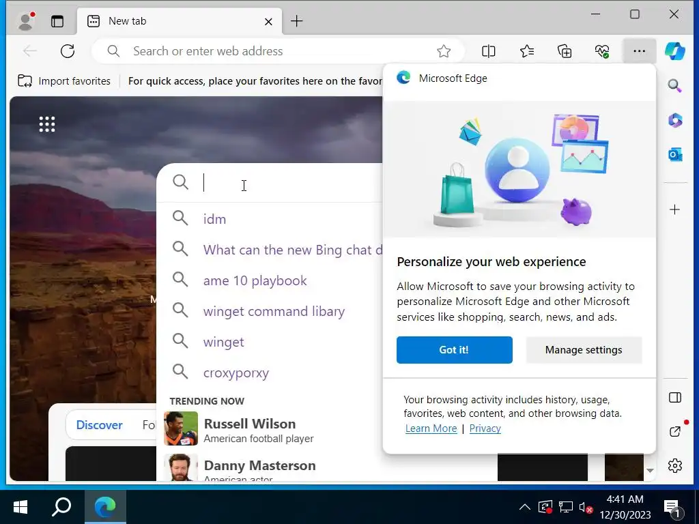Open the profile avatar icon
The height and width of the screenshot is (524, 699).
click(x=27, y=21)
